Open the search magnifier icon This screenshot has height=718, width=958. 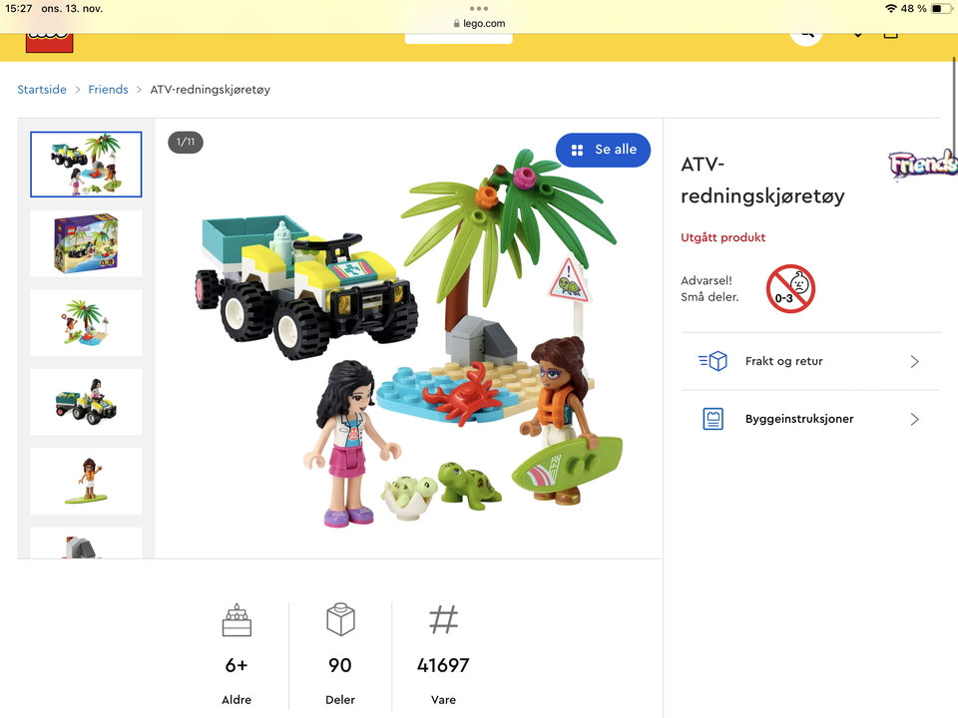(x=806, y=38)
